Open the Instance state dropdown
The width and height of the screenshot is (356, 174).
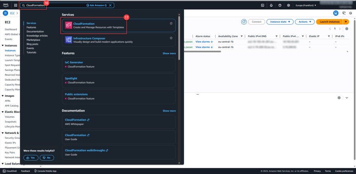(x=279, y=22)
